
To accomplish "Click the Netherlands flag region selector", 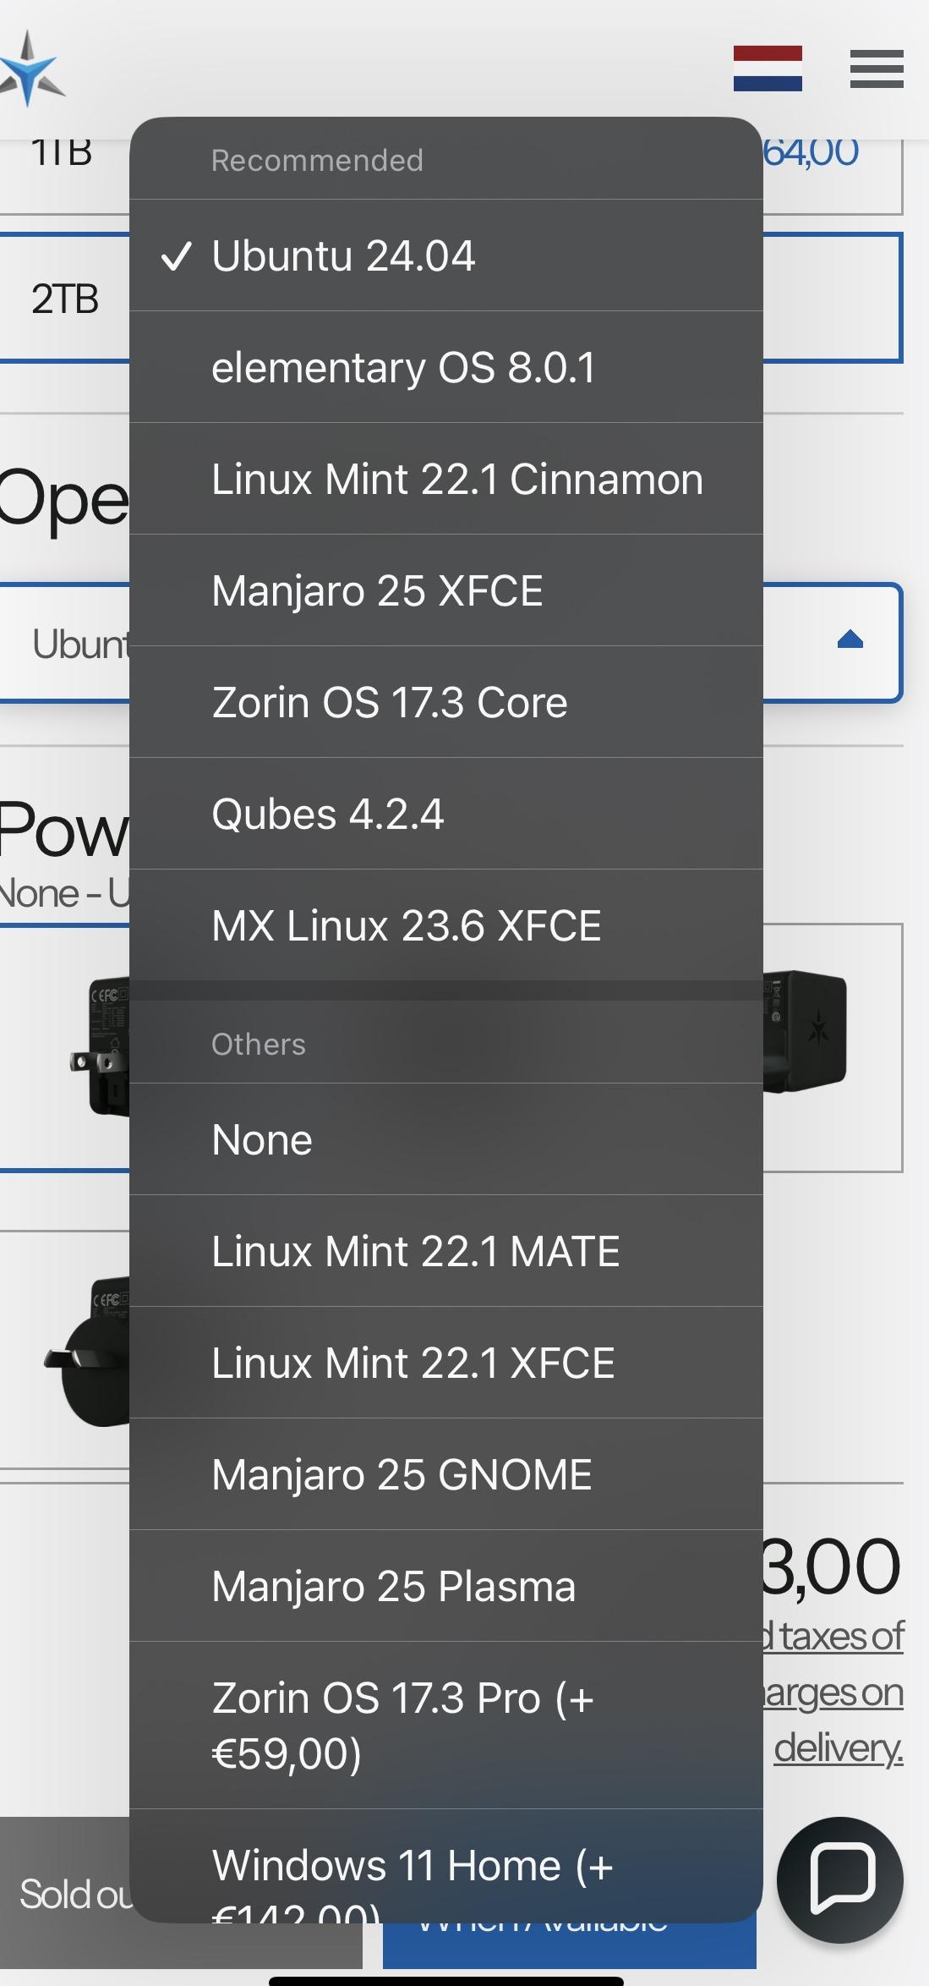I will [x=768, y=69].
